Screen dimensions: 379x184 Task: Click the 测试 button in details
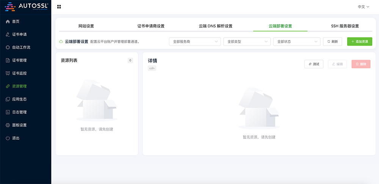pyautogui.click(x=313, y=64)
